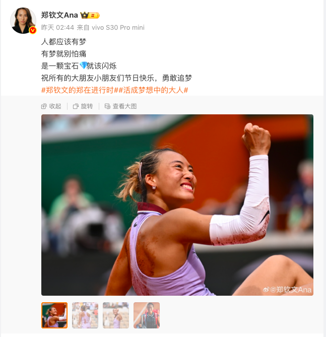The height and width of the screenshot is (337, 326).
Task: Click the red verified V badge
Action: 33,30
